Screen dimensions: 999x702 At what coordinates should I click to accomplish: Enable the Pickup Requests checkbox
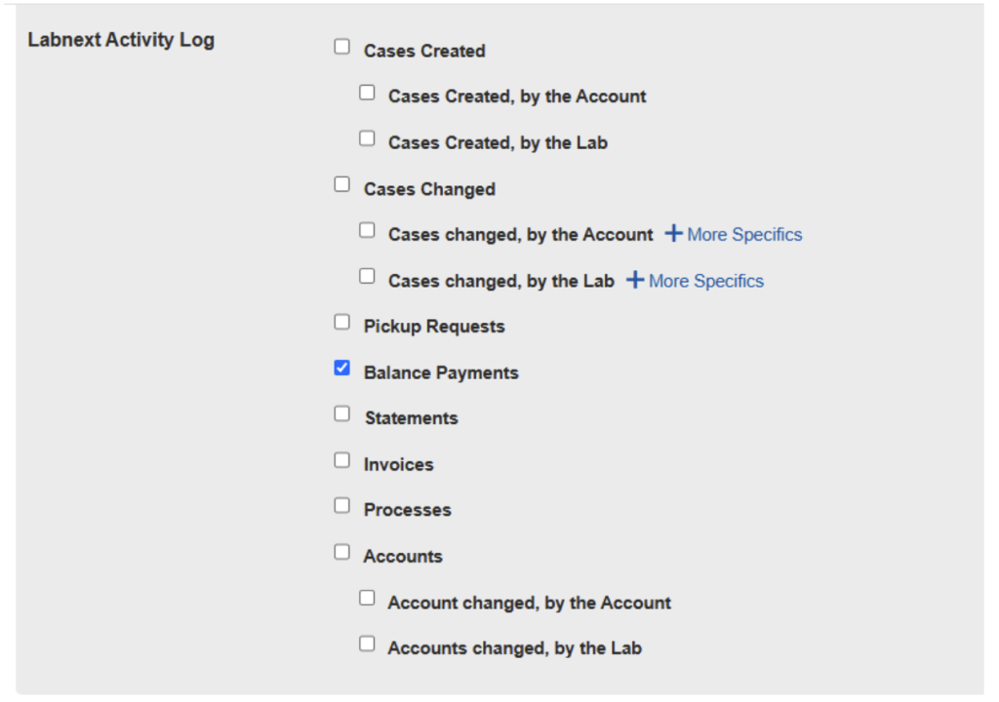pyautogui.click(x=341, y=322)
